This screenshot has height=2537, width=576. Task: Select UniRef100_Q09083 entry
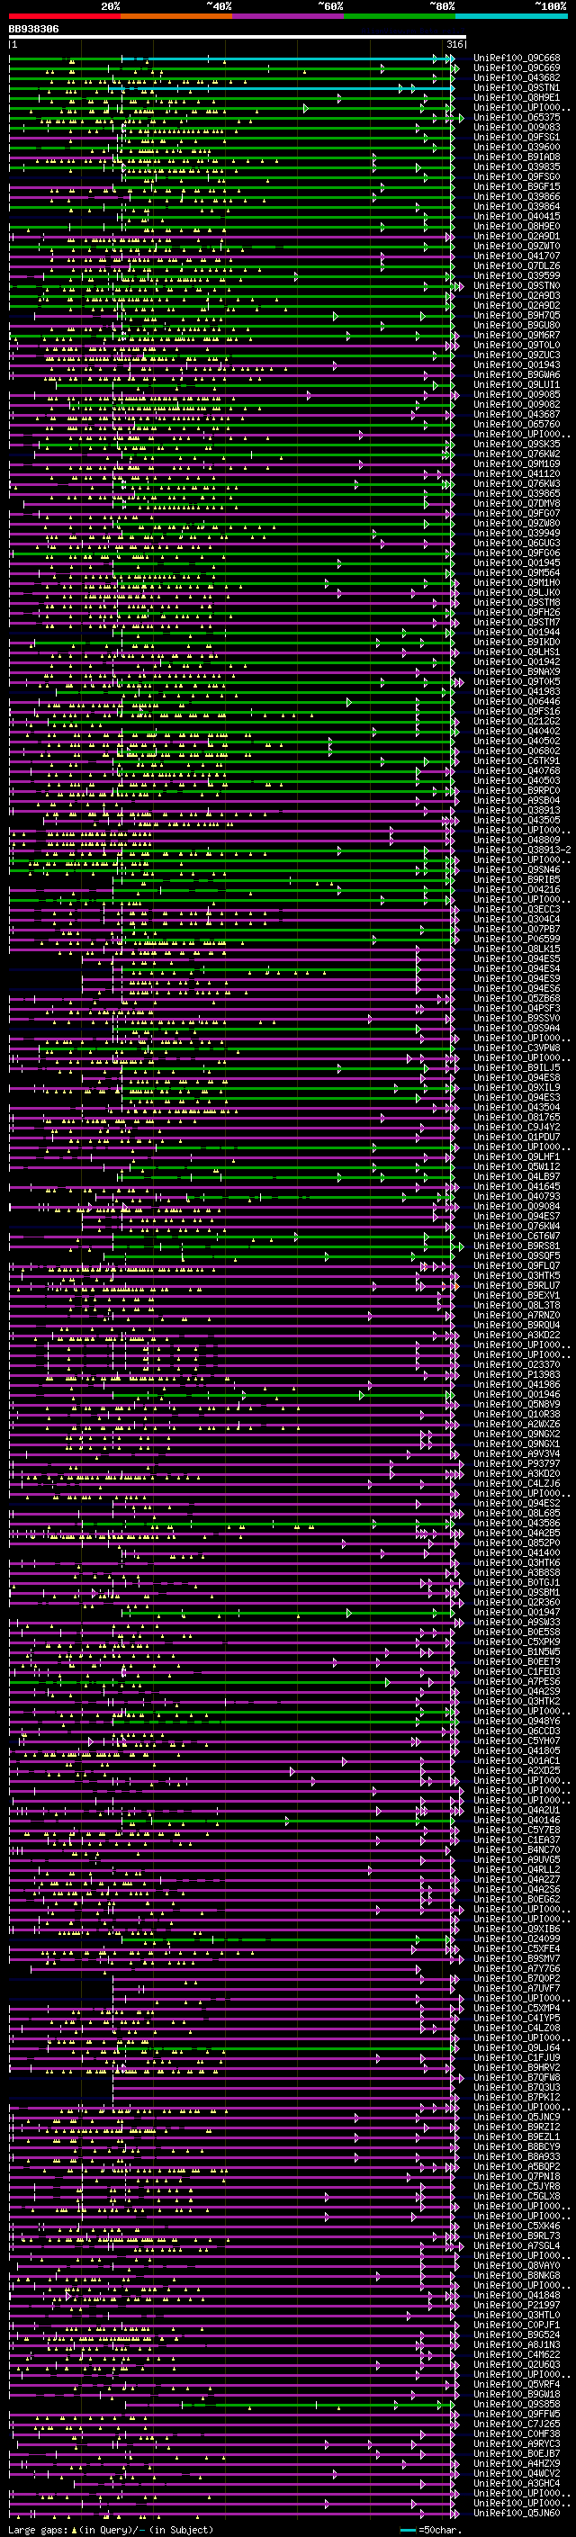pyautogui.click(x=517, y=127)
